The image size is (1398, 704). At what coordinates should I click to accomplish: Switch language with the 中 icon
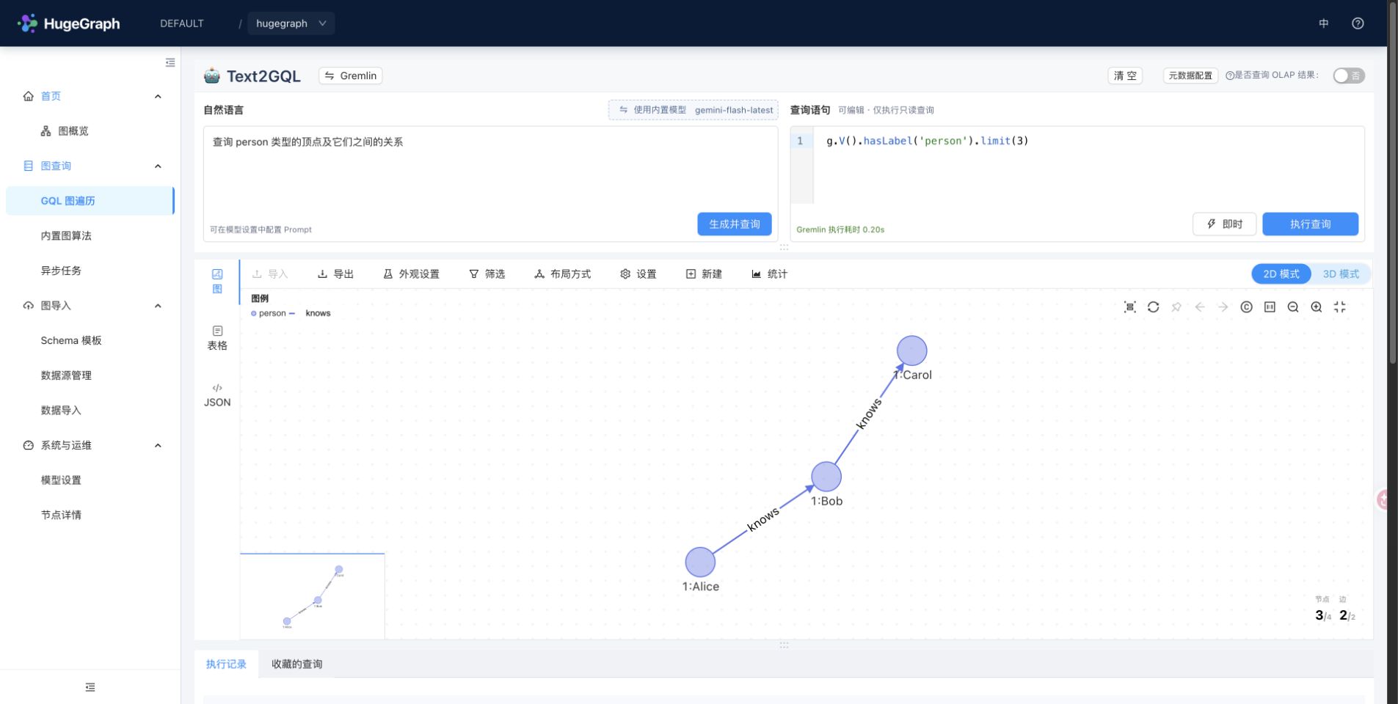pos(1324,23)
